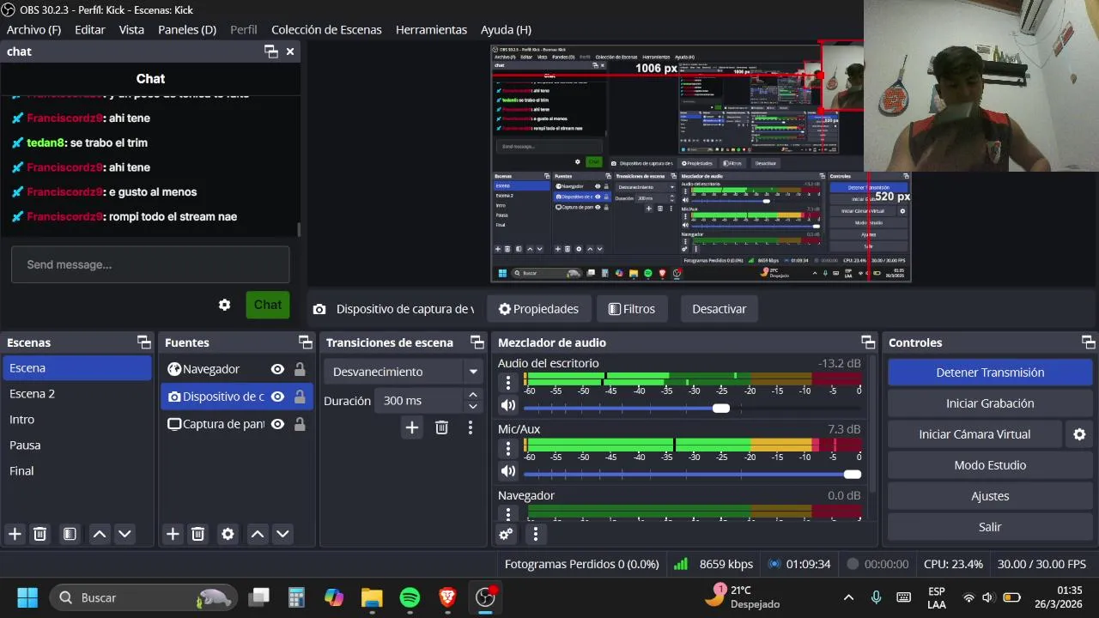Screen dimensions: 1099x618
Task: Open Vista menu
Action: tap(131, 29)
